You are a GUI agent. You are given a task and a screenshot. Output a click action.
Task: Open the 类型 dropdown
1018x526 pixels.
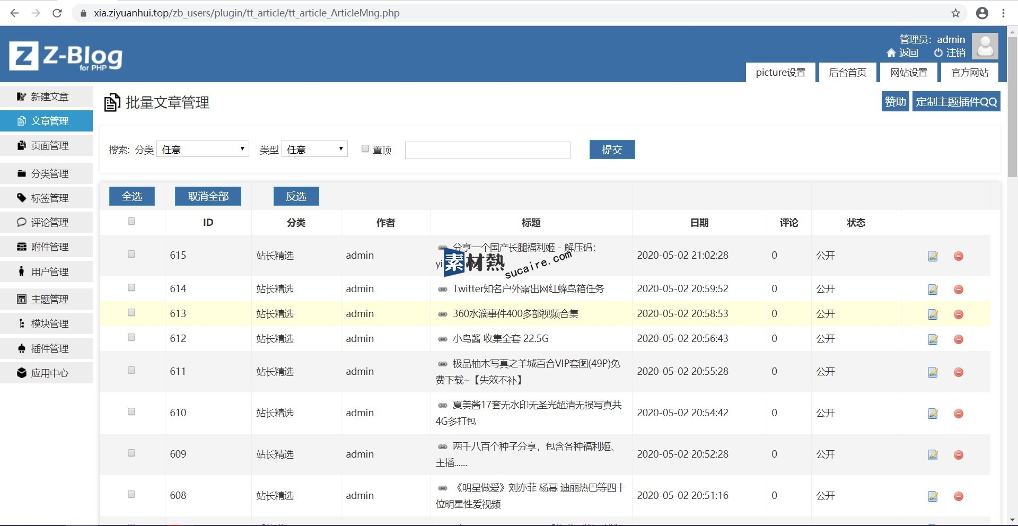click(314, 150)
